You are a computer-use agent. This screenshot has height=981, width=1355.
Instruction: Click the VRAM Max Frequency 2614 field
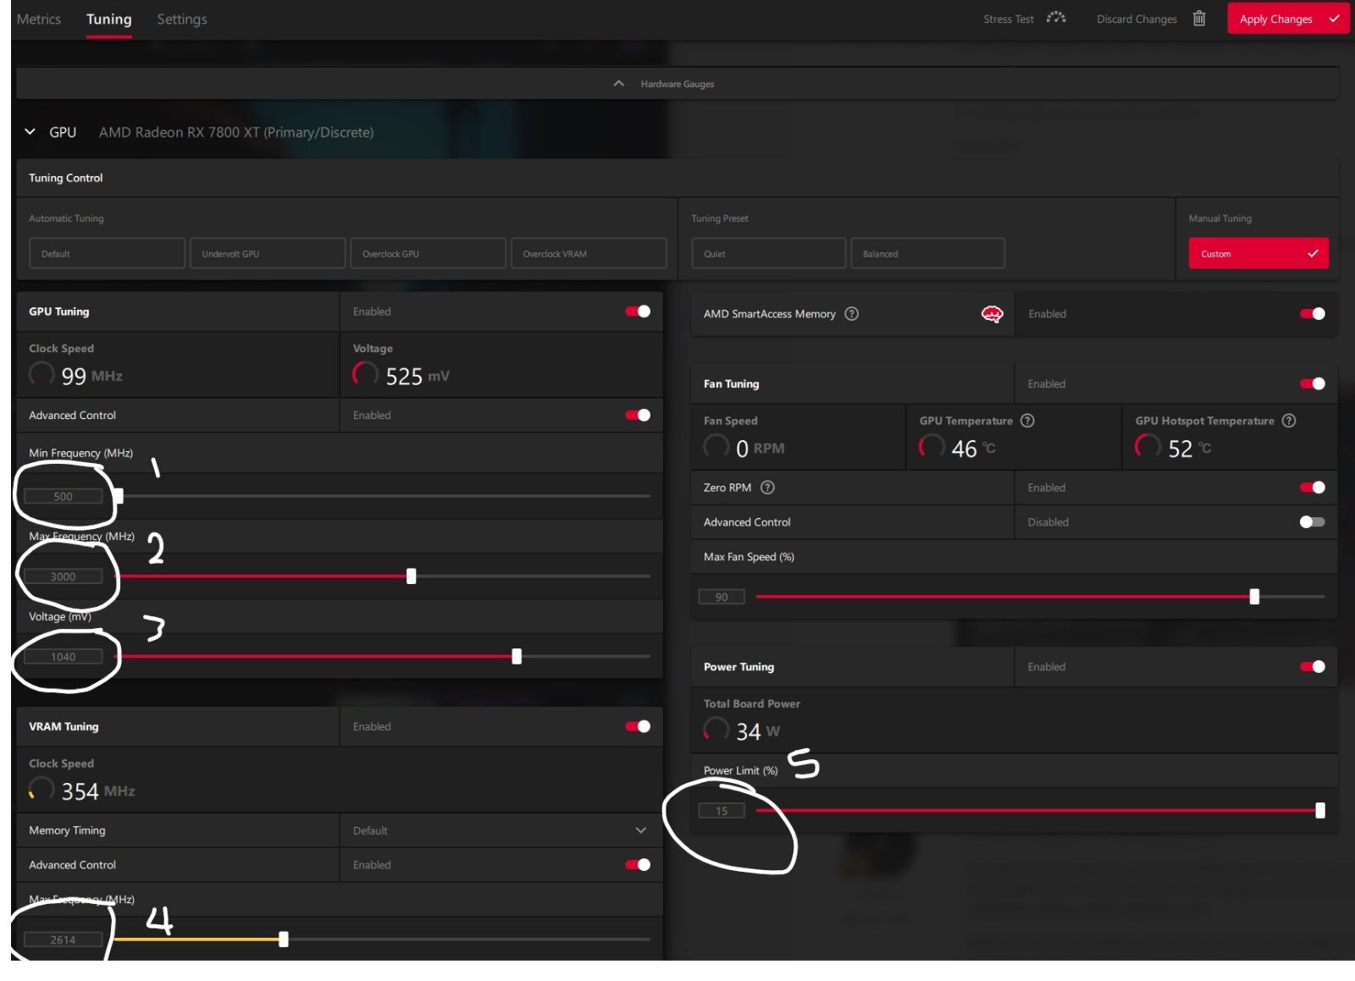(x=64, y=940)
